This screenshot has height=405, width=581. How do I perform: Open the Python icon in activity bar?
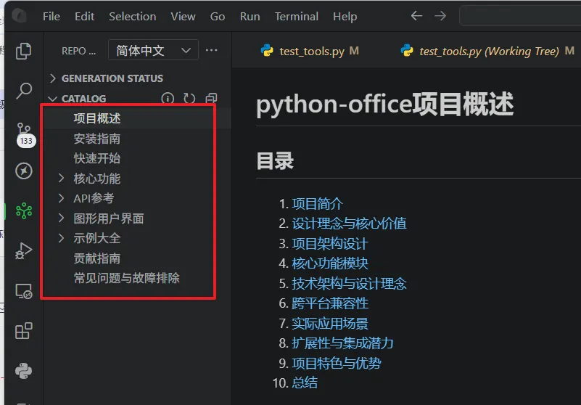(x=24, y=371)
